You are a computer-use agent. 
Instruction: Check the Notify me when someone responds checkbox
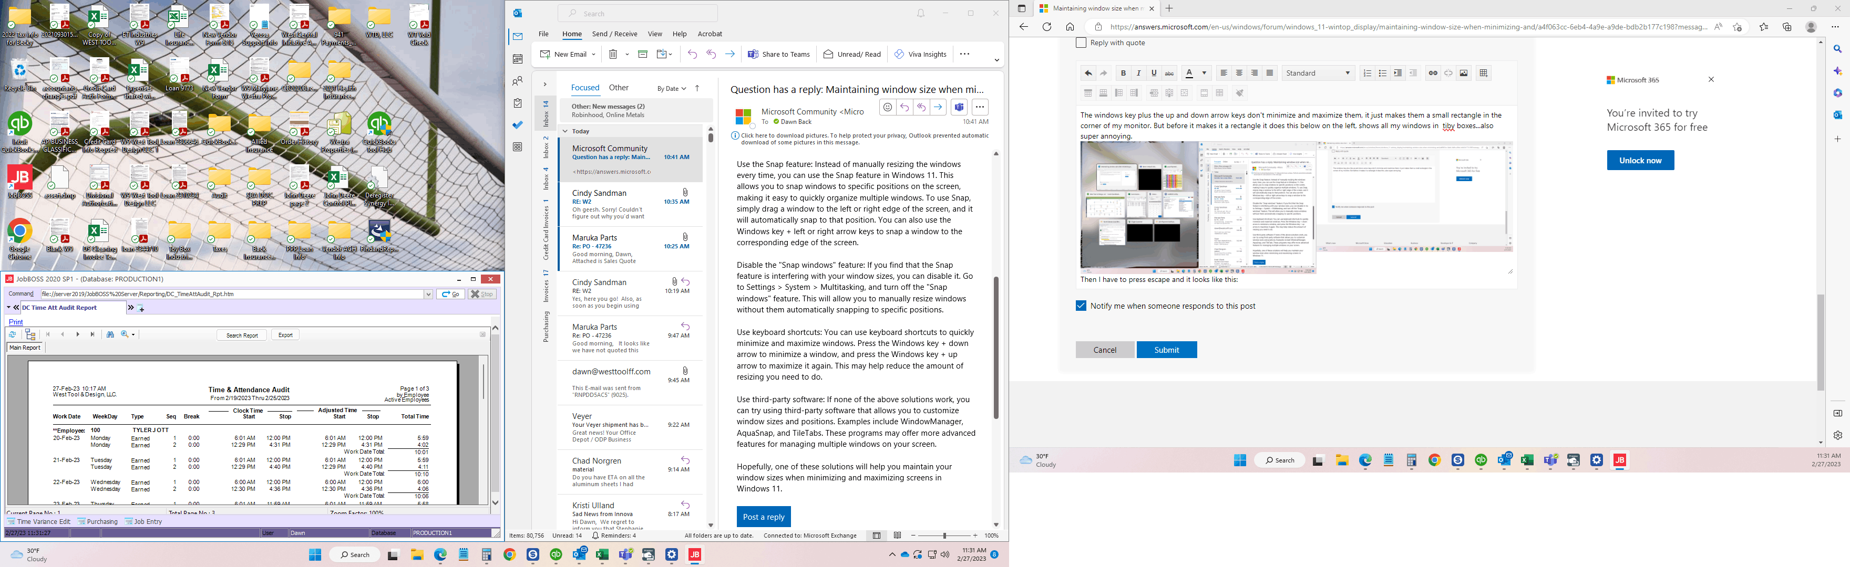coord(1080,305)
